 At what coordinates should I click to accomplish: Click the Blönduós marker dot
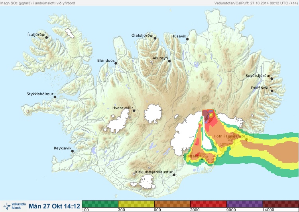pyautogui.click(x=116, y=63)
